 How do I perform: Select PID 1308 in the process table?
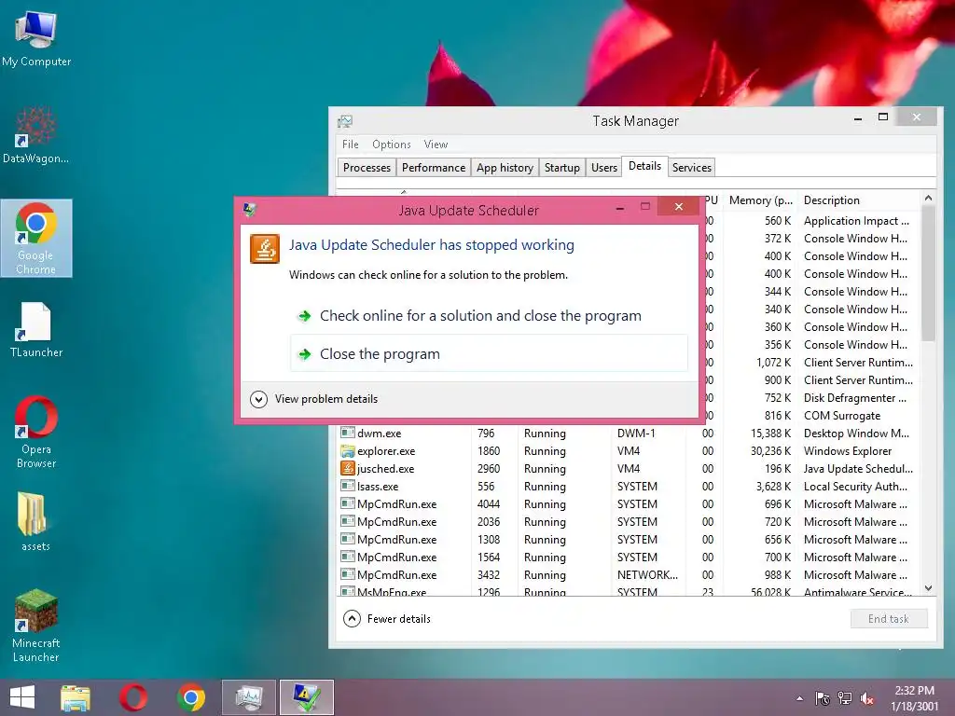tap(489, 540)
